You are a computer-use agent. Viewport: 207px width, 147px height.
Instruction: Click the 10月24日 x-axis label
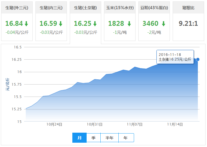pos(54,124)
